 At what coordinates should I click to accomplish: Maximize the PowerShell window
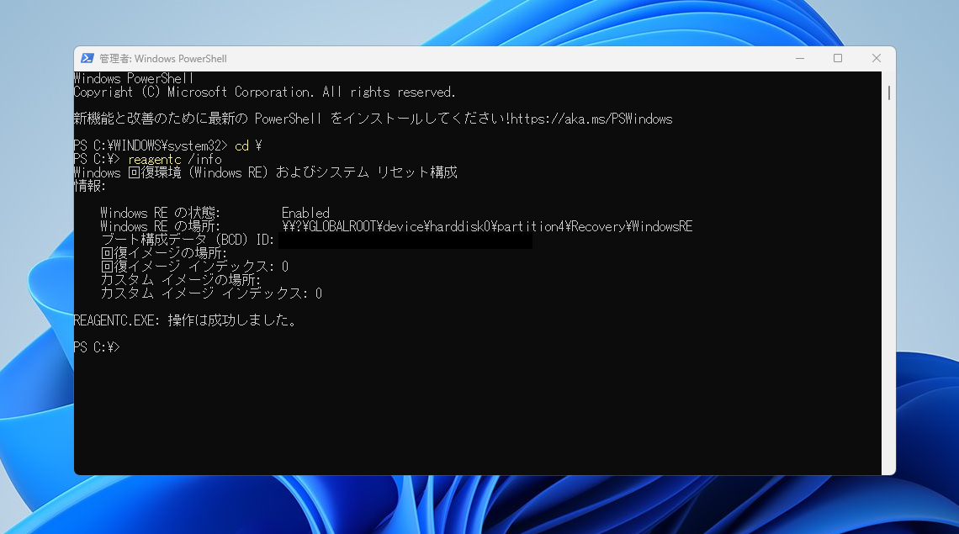click(838, 58)
